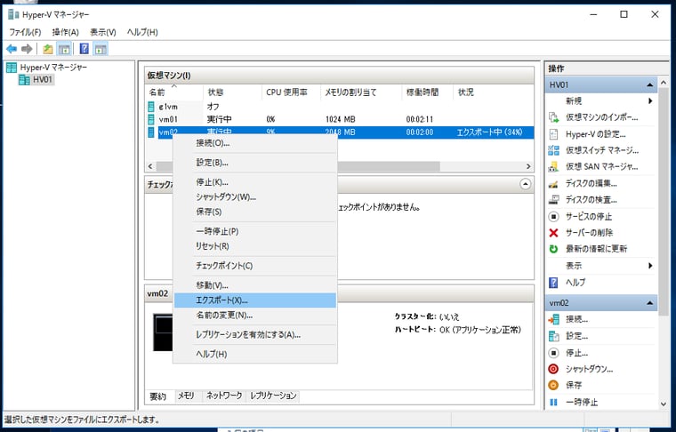Image resolution: width=676 pixels, height=432 pixels.
Task: Collapse the チェックポイント pane chevron
Action: point(525,184)
